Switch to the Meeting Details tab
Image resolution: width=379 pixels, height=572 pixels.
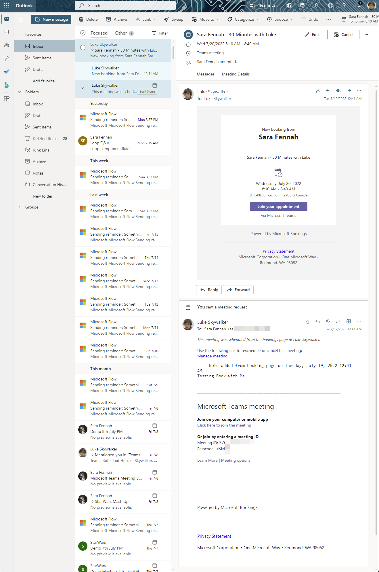tap(236, 74)
